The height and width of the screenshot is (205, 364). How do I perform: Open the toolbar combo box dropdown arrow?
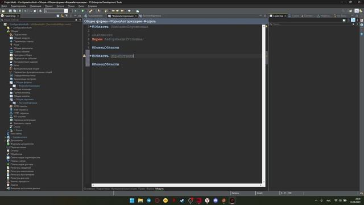click(x=66, y=11)
